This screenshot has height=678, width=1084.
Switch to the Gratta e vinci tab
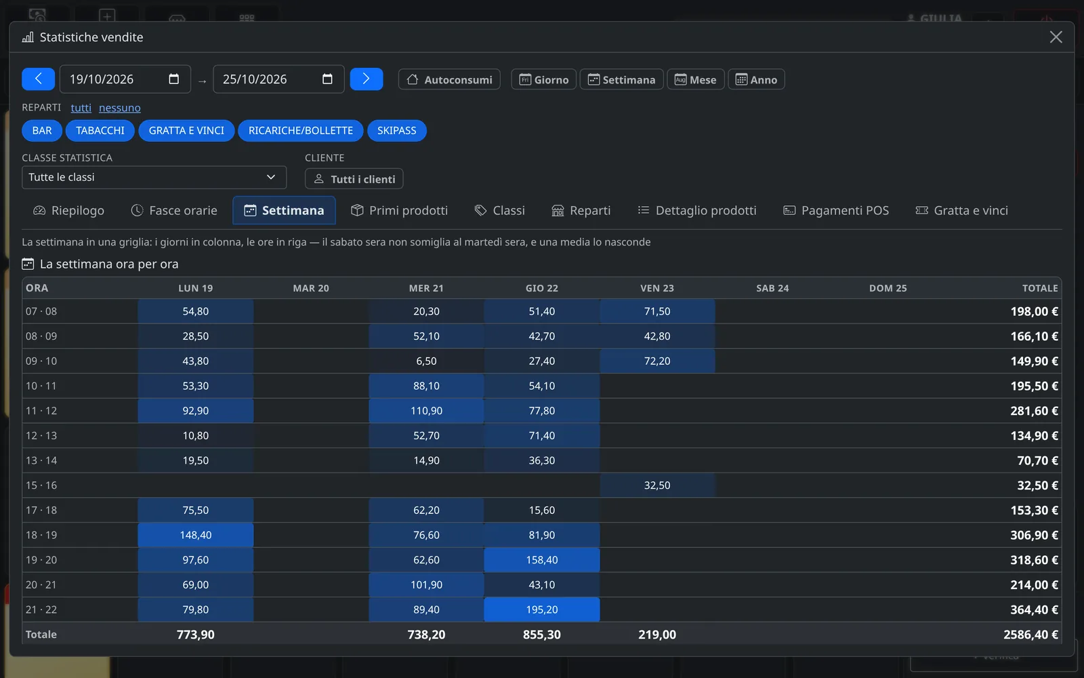[x=961, y=211]
